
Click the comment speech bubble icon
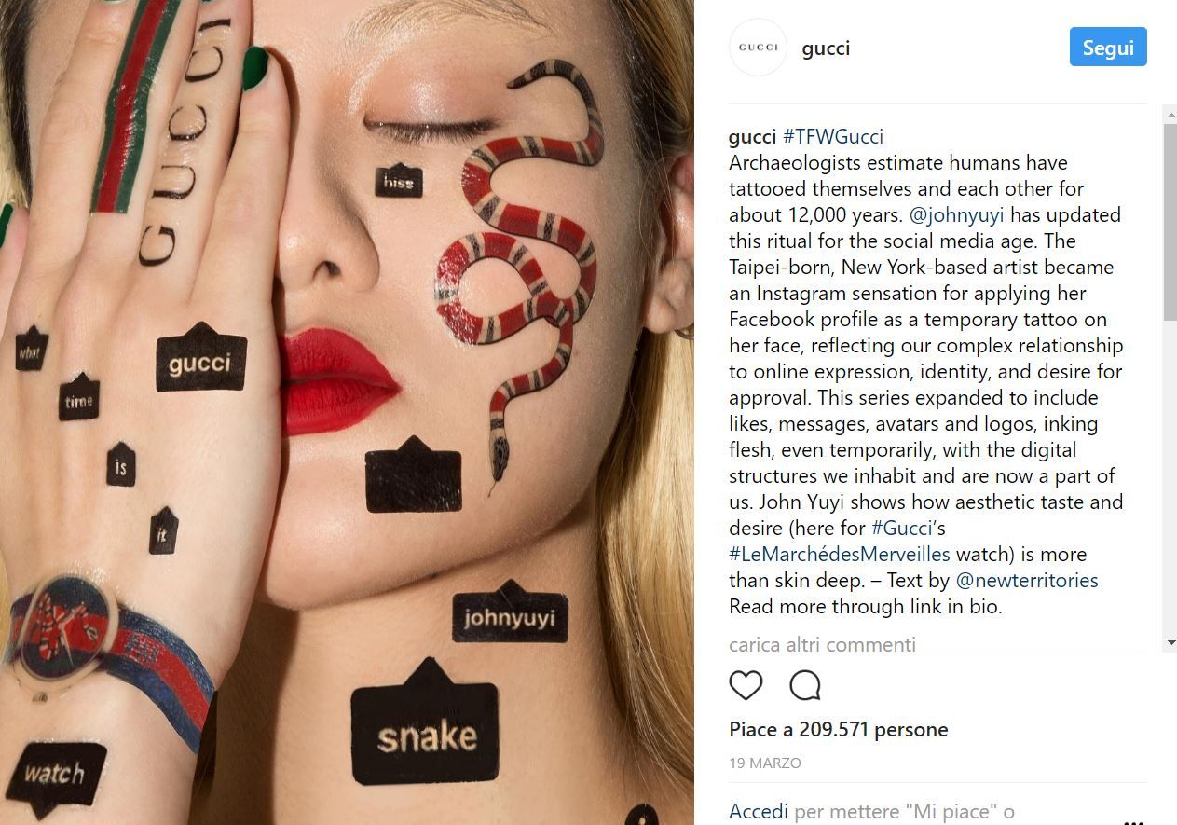click(x=804, y=685)
